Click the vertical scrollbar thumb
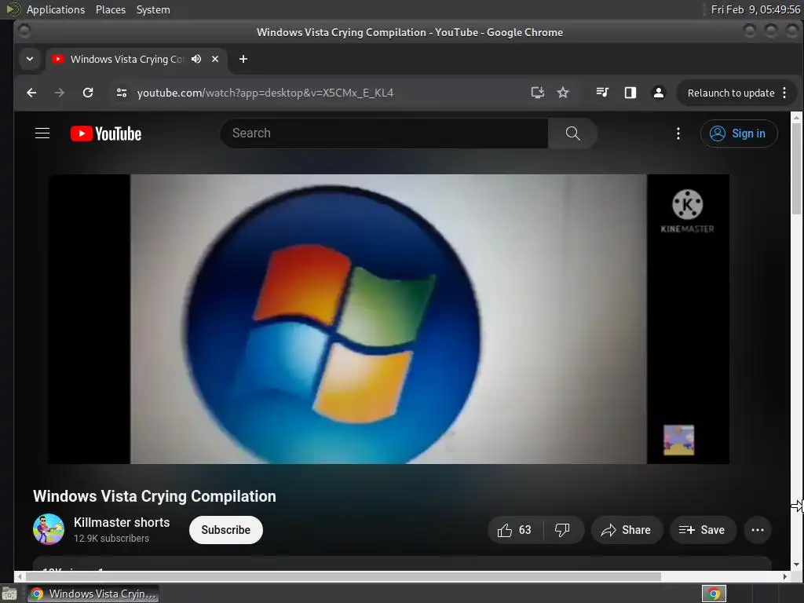The width and height of the screenshot is (804, 603). click(796, 170)
